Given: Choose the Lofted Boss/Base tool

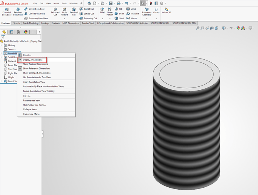Looking at the screenshot, I should coord(35,13).
